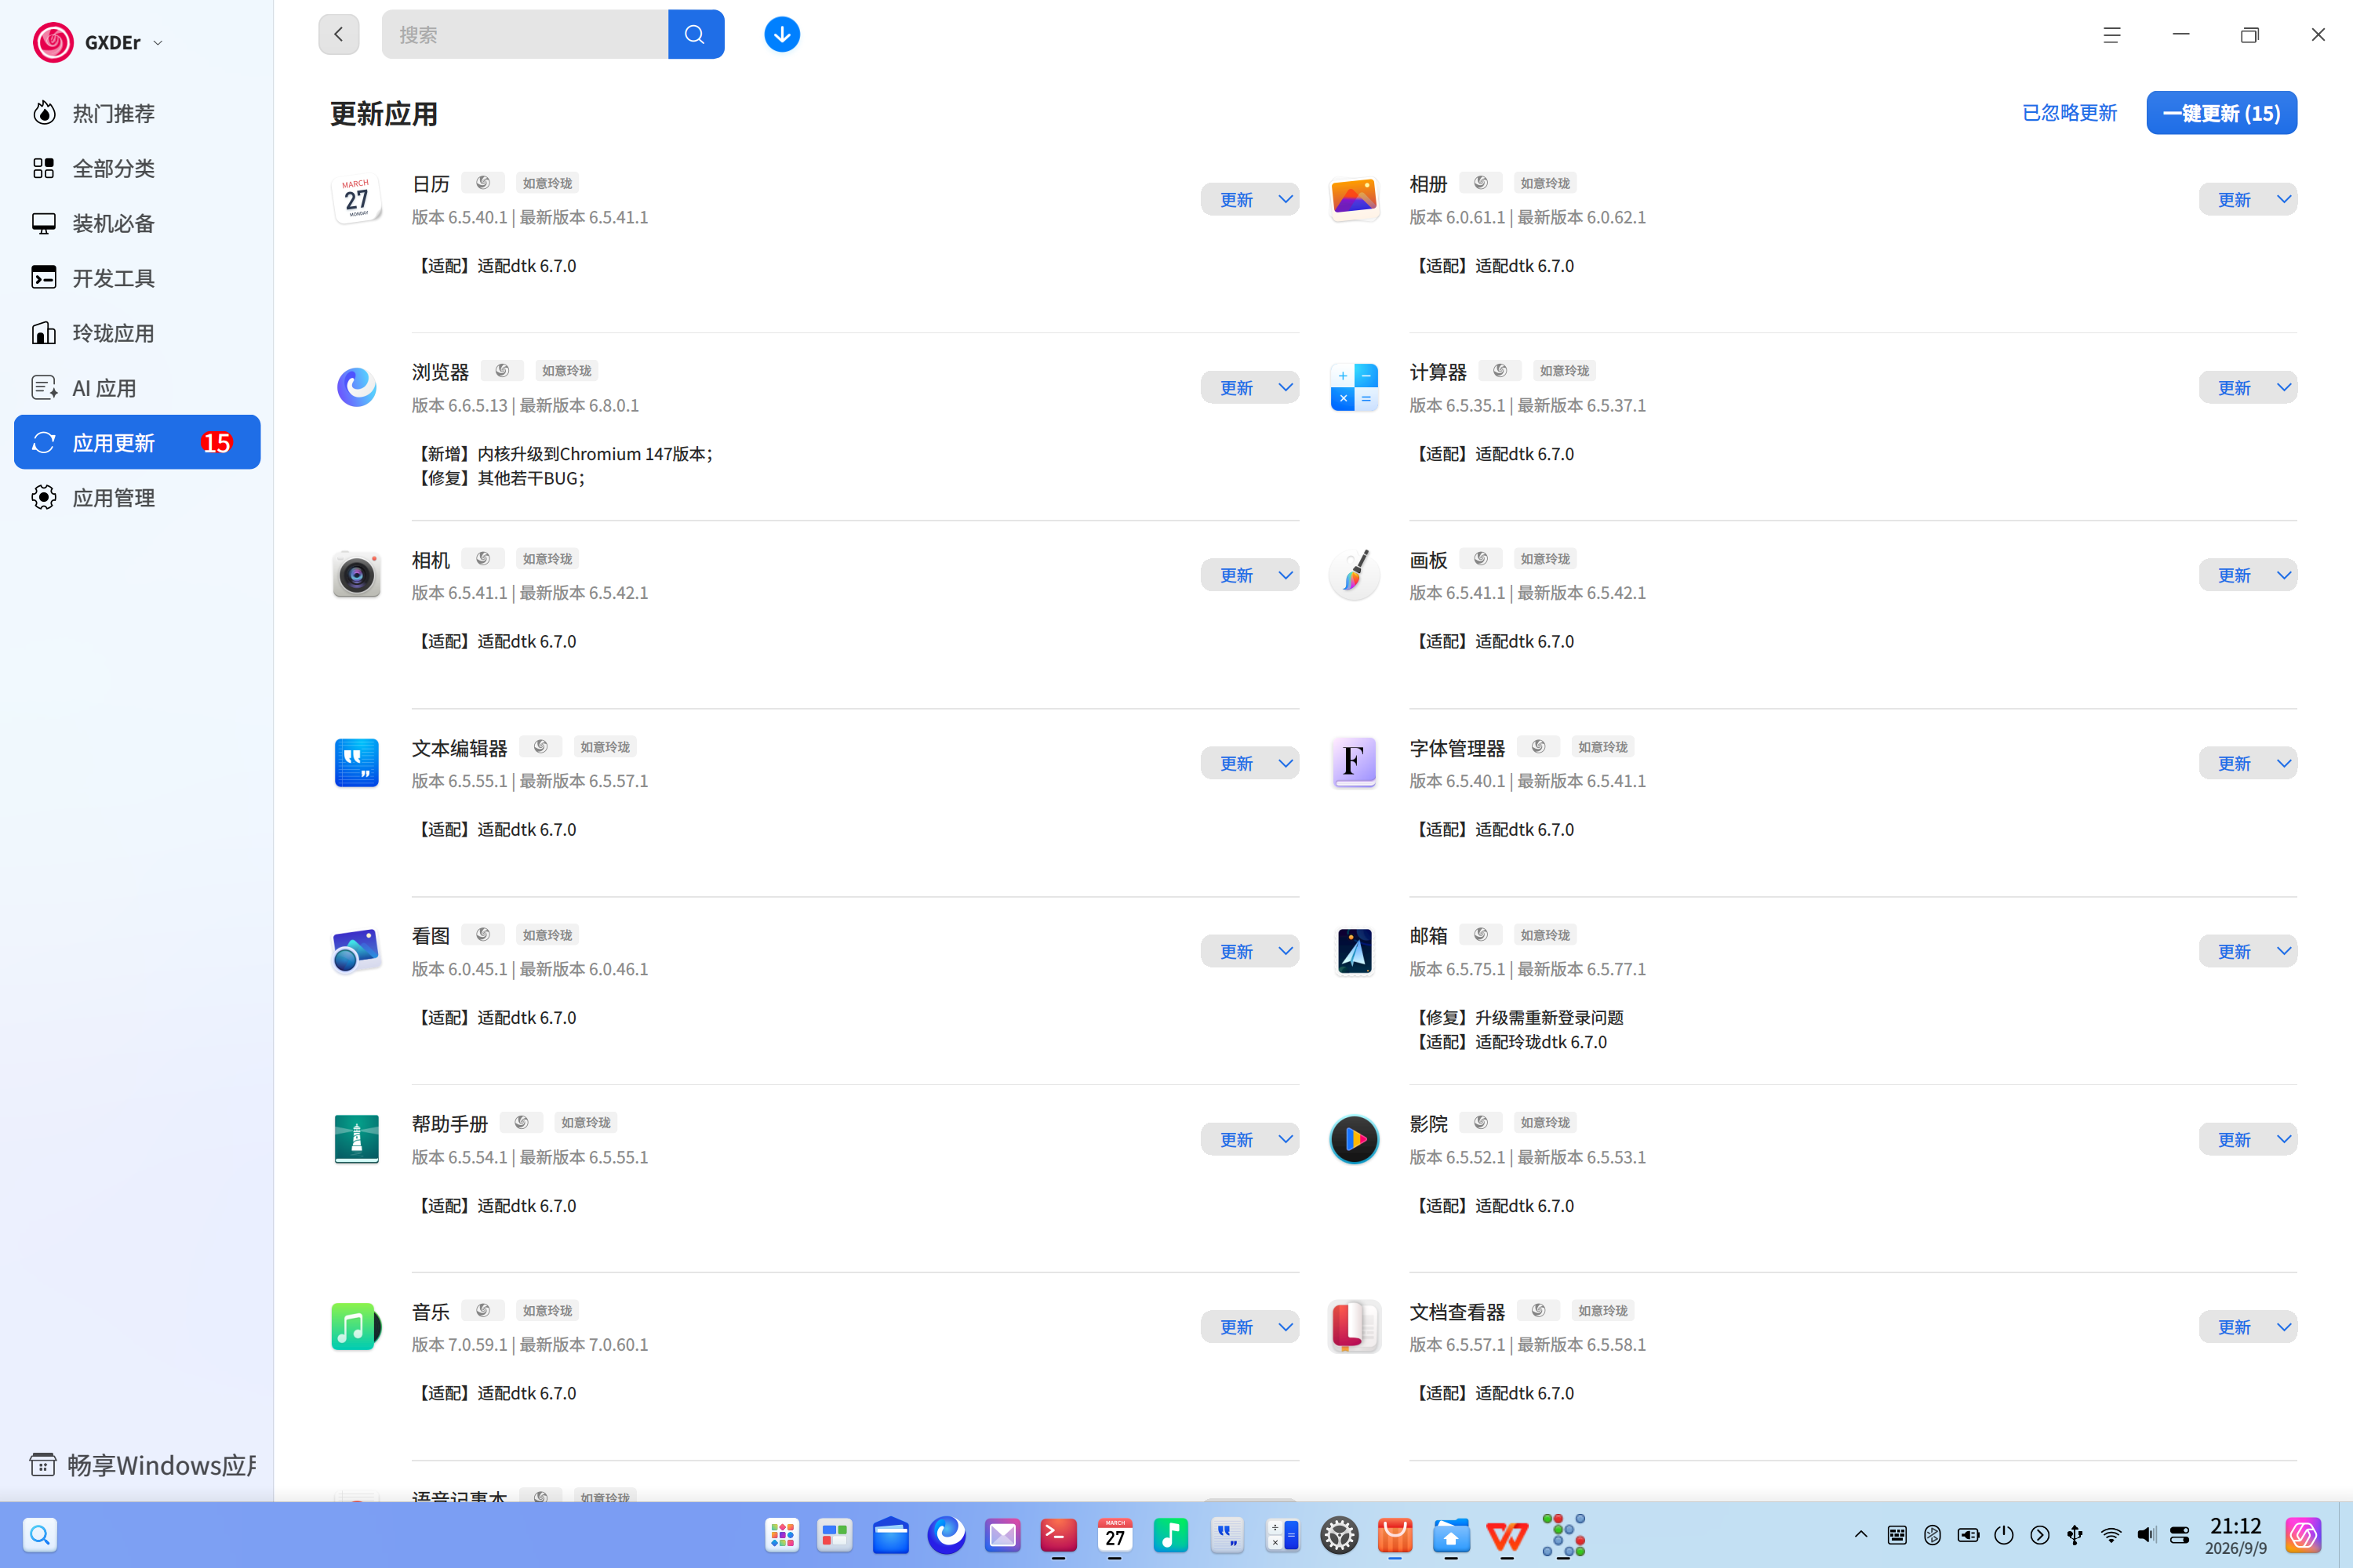Expand update options arrow for 邮箱
The image size is (2353, 1568).
[2284, 951]
